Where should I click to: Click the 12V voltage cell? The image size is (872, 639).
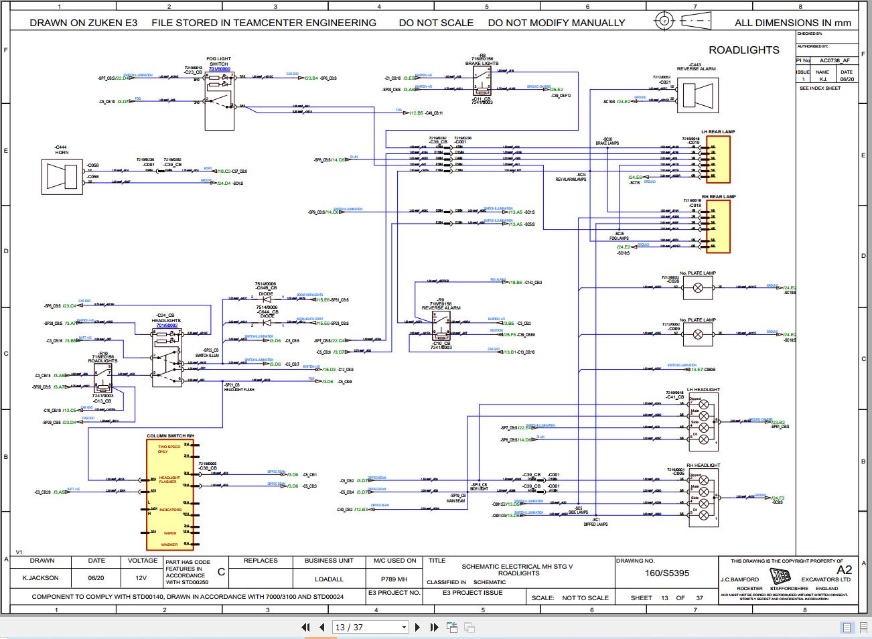141,578
